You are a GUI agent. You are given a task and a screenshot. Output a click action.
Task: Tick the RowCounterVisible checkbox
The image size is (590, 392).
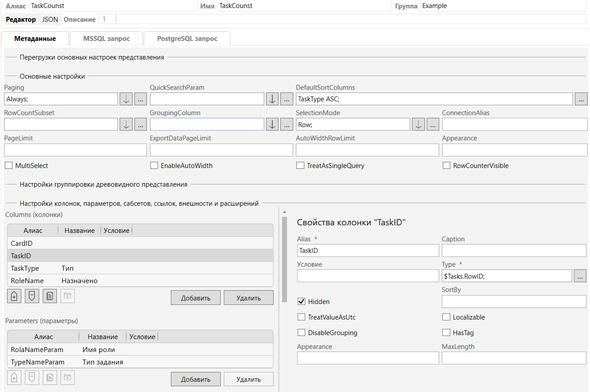(446, 166)
